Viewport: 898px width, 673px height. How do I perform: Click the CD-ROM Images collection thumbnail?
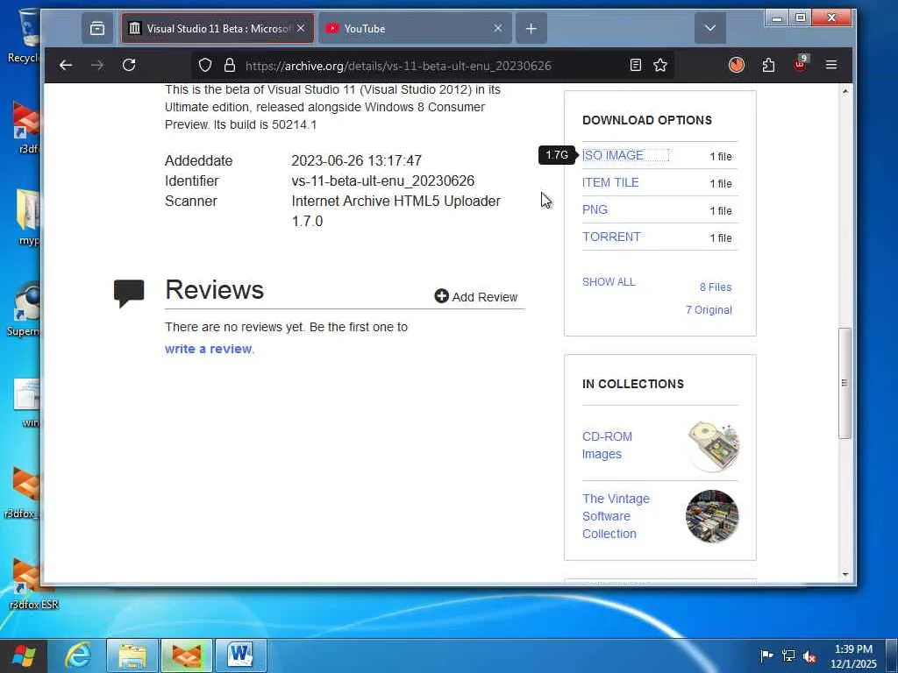click(712, 446)
